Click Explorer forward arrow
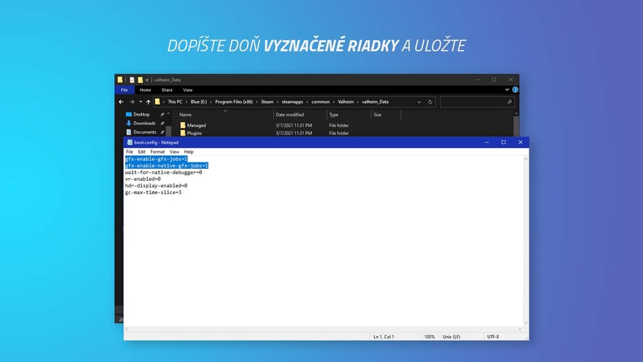643x362 pixels. pyautogui.click(x=132, y=102)
